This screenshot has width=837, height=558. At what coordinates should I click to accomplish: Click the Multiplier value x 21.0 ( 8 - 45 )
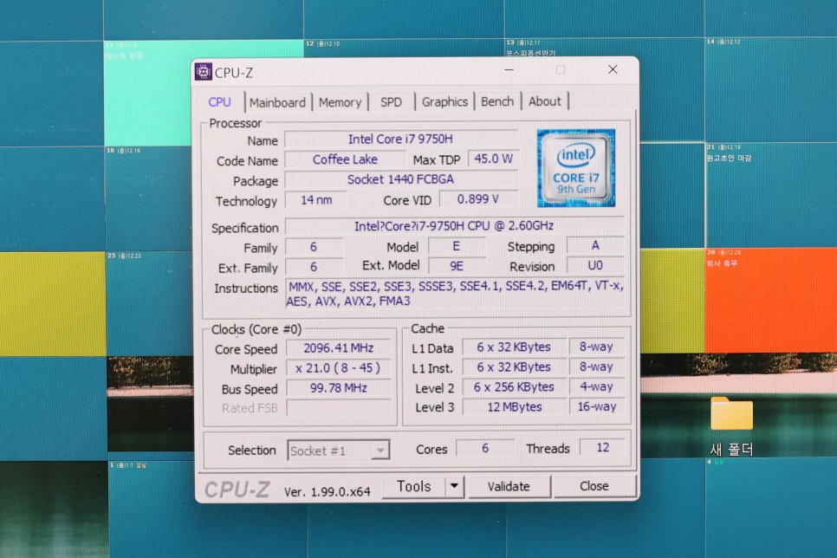coord(339,368)
